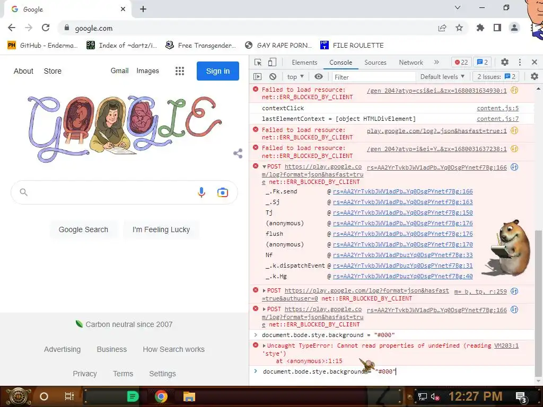Open content.js:5 source link
This screenshot has height=407, width=543.
pos(497,108)
